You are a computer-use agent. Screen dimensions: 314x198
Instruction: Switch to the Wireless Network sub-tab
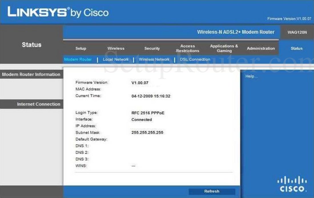click(x=154, y=59)
